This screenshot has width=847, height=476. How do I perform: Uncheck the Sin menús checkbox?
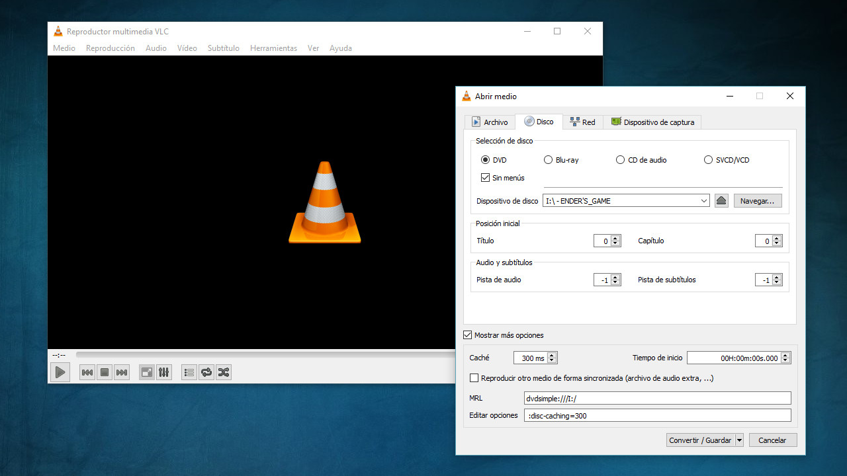click(x=485, y=177)
